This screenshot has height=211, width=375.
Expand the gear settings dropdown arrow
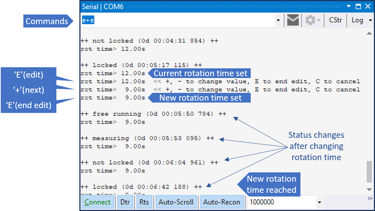click(x=319, y=20)
